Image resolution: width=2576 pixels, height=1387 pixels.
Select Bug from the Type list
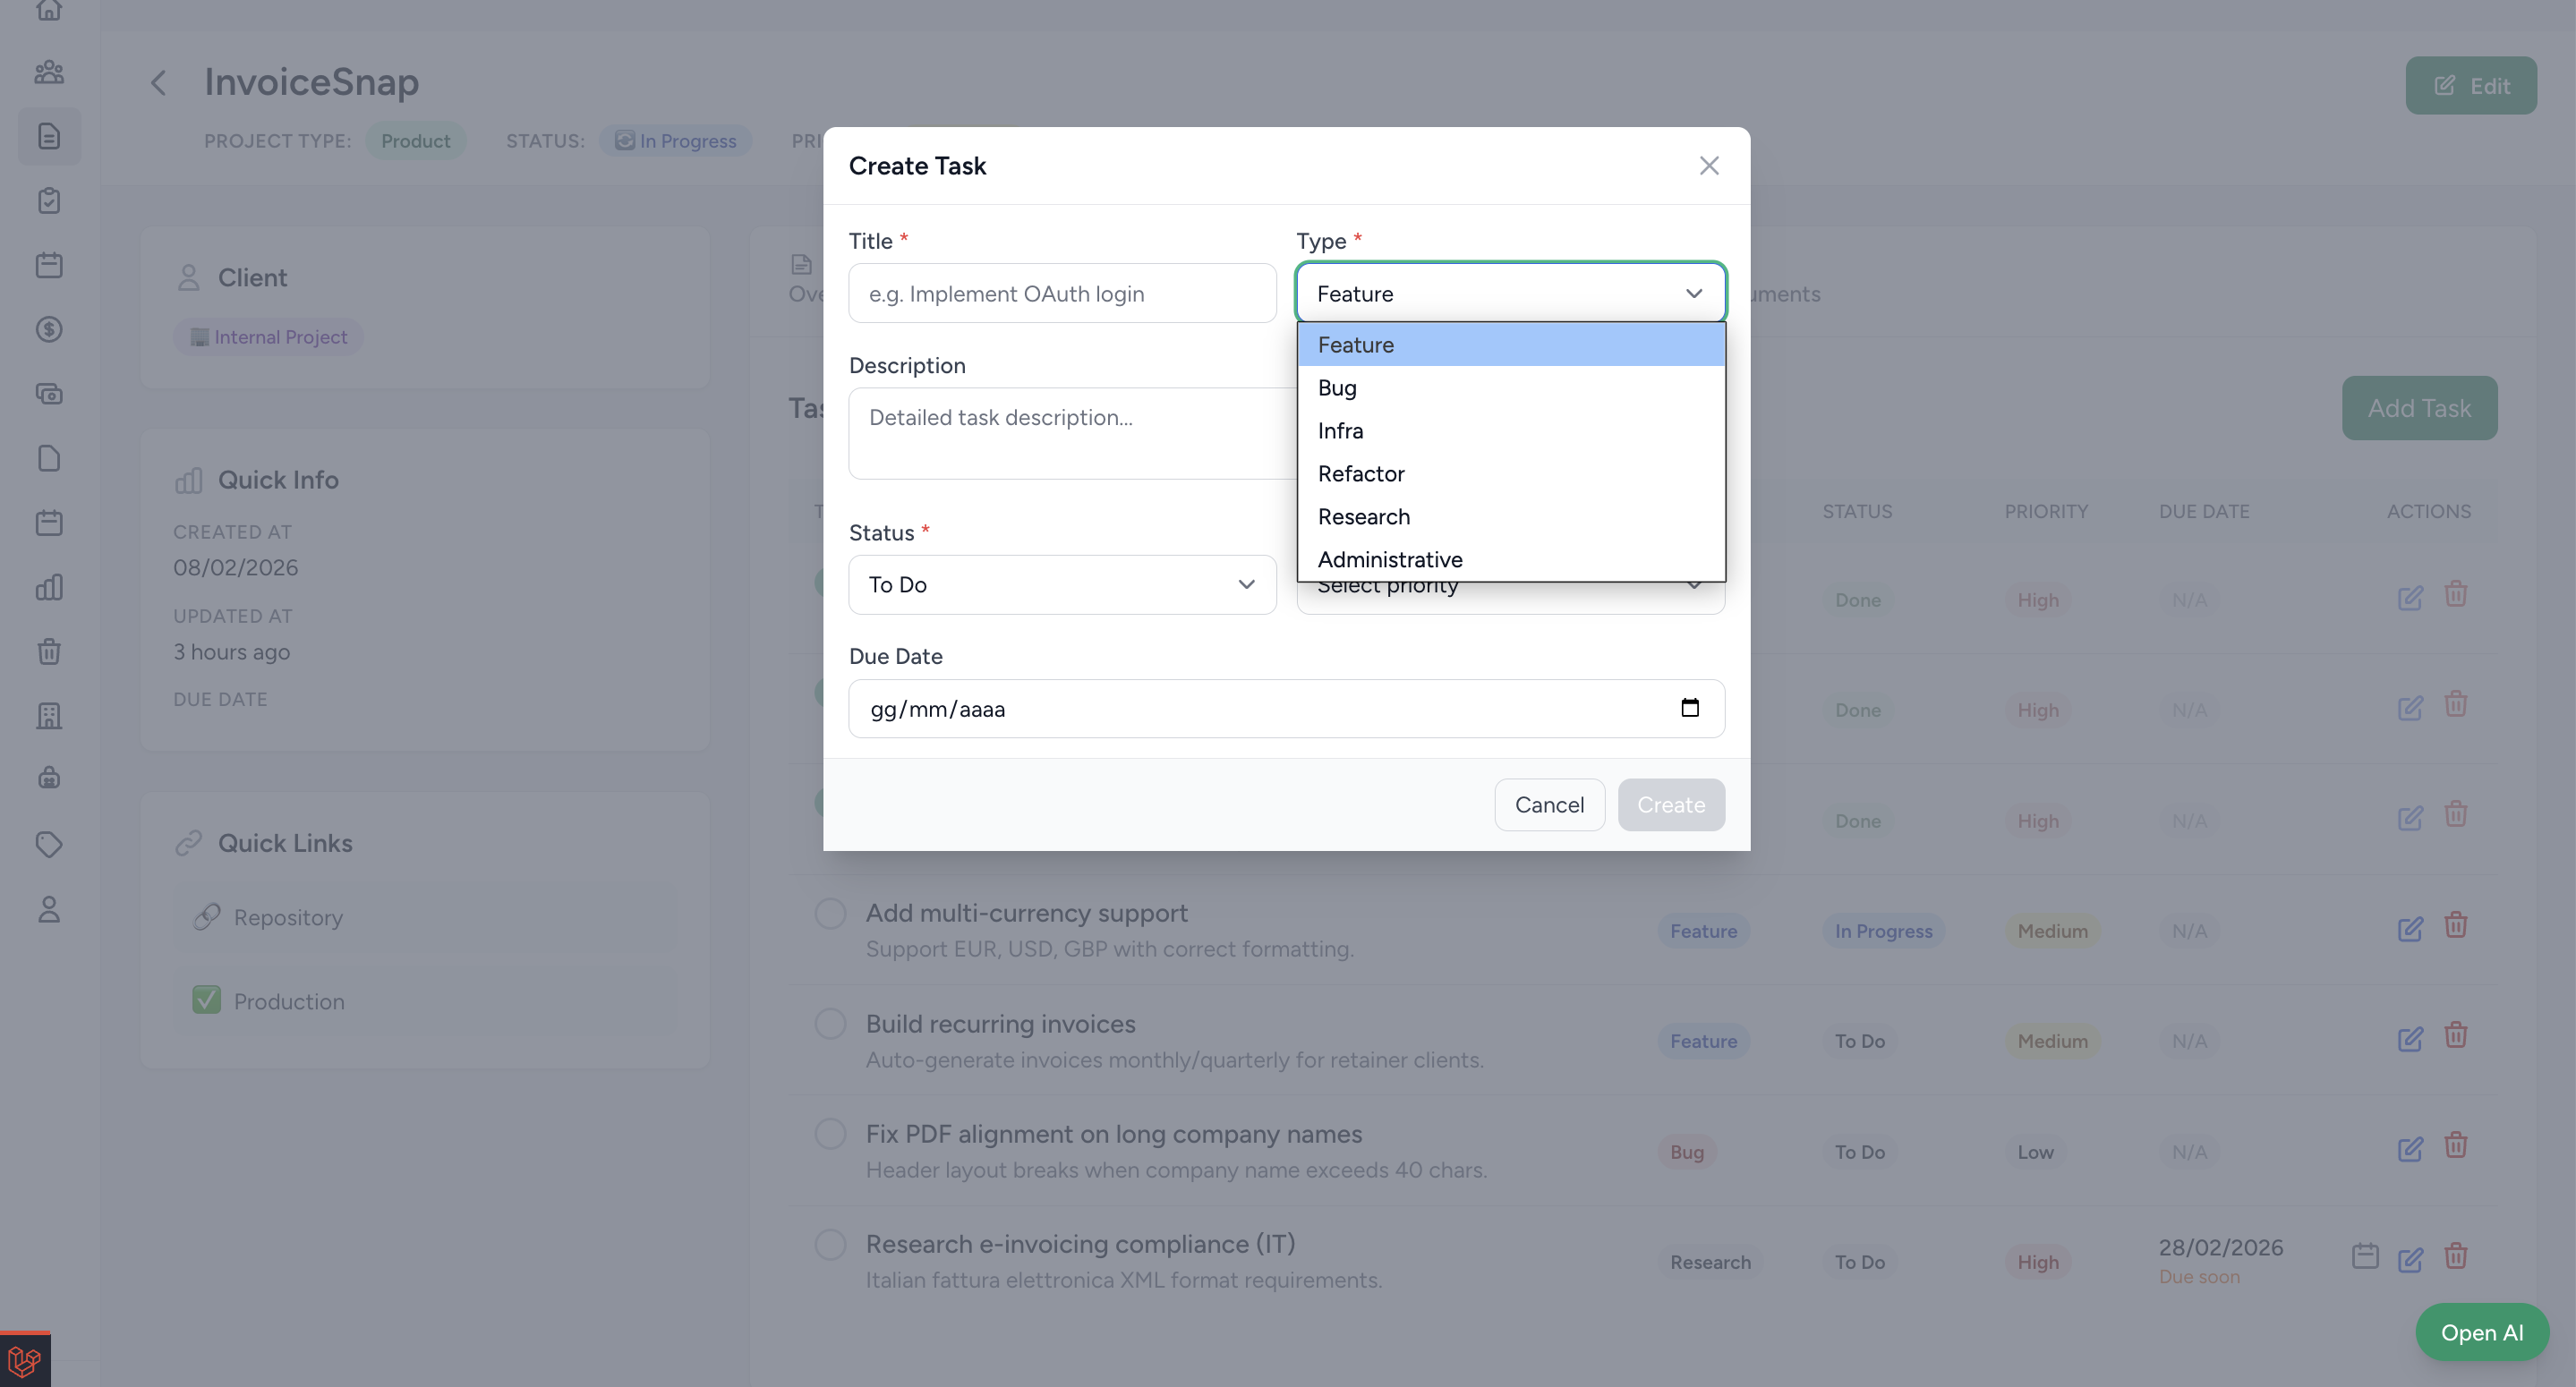(x=1337, y=388)
